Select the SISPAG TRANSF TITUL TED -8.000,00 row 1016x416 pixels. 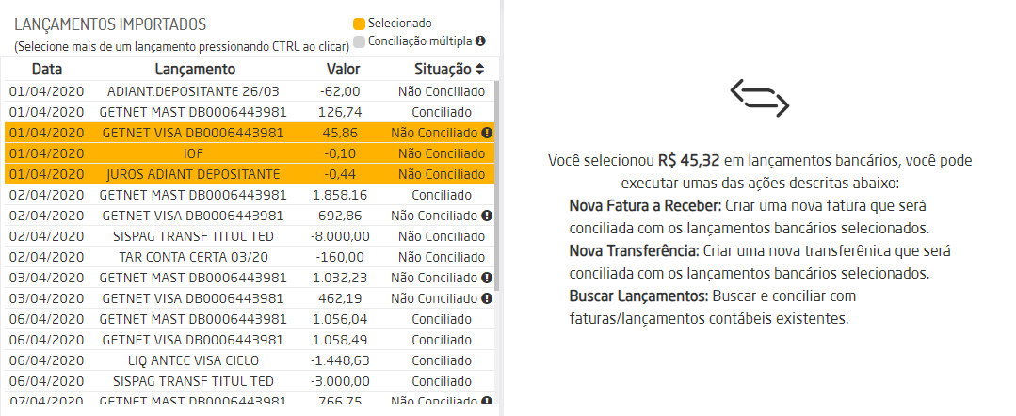[x=194, y=236]
